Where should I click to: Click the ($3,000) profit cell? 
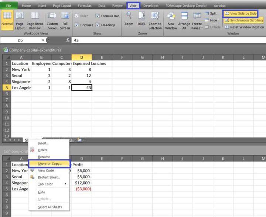[x=82, y=189]
